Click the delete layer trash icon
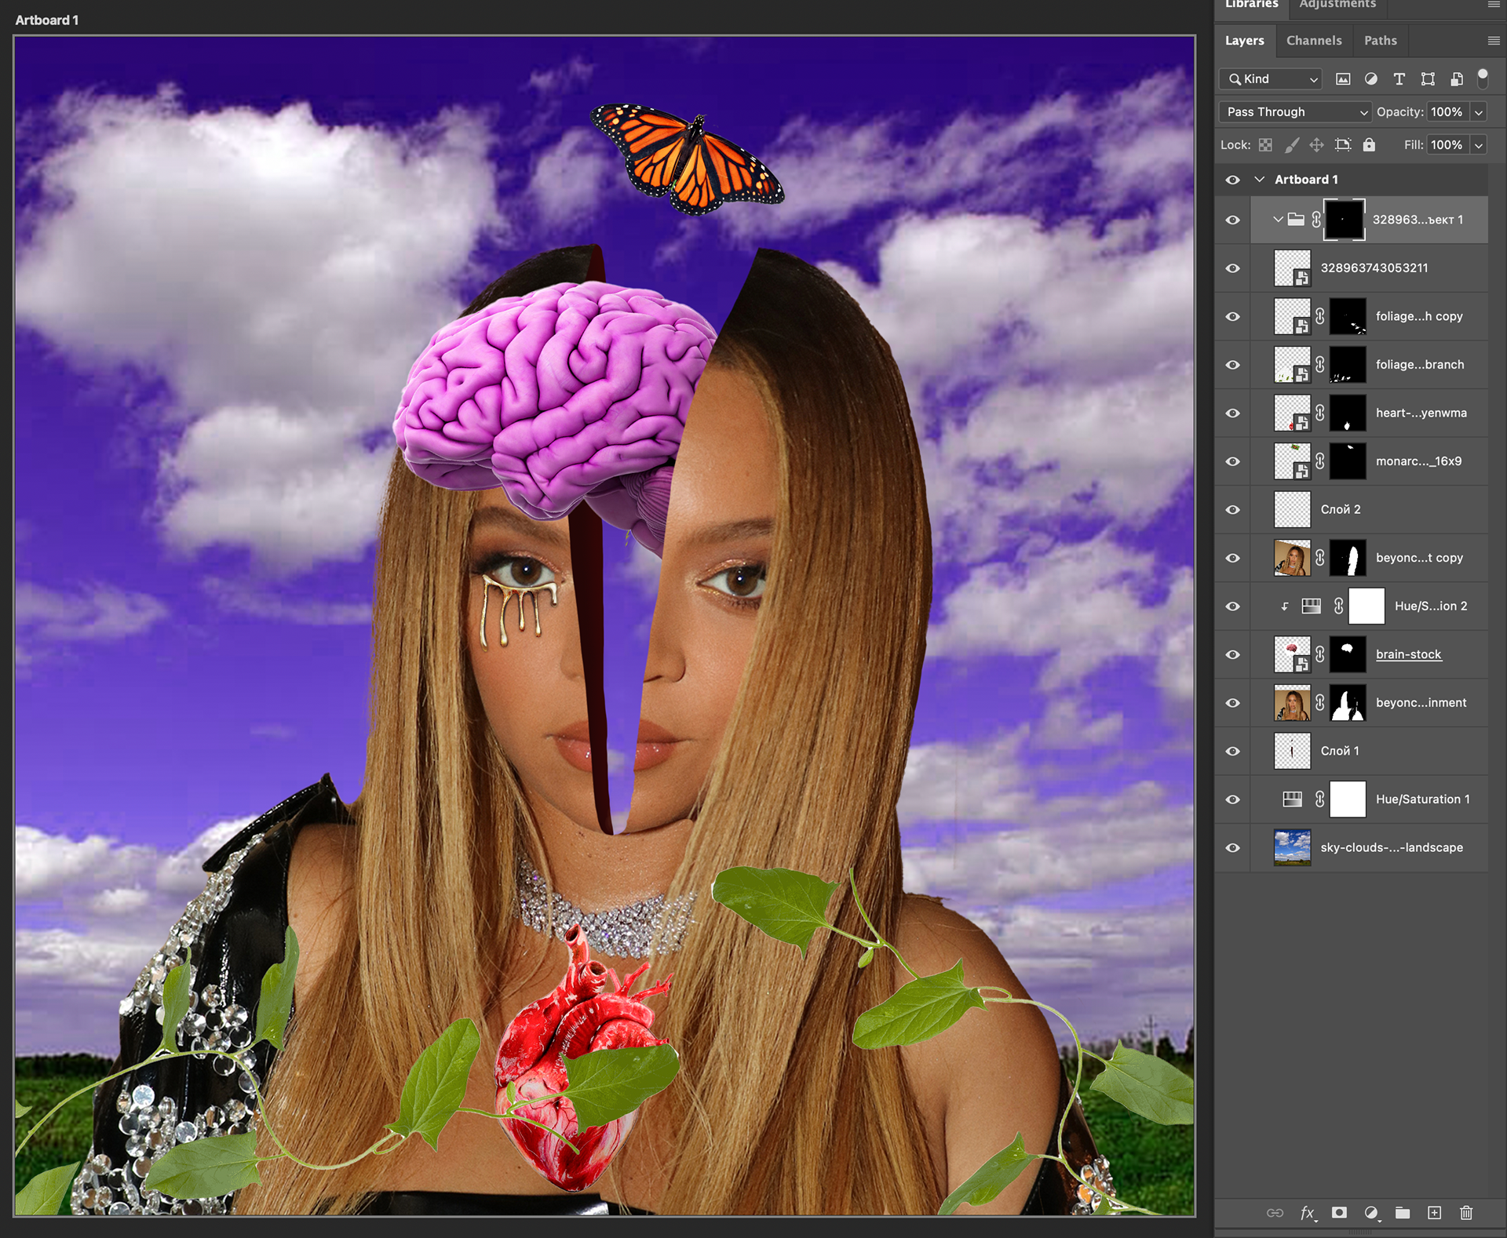1507x1238 pixels. click(1465, 1213)
